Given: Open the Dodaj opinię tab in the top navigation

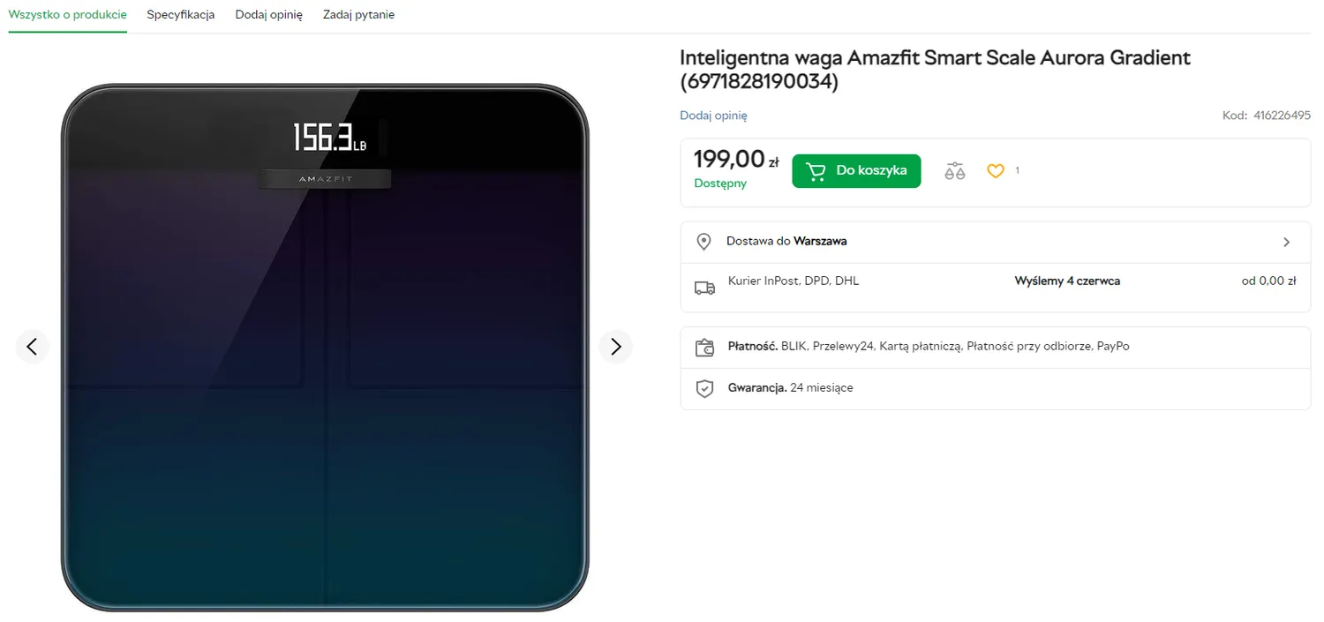Looking at the screenshot, I should (268, 15).
